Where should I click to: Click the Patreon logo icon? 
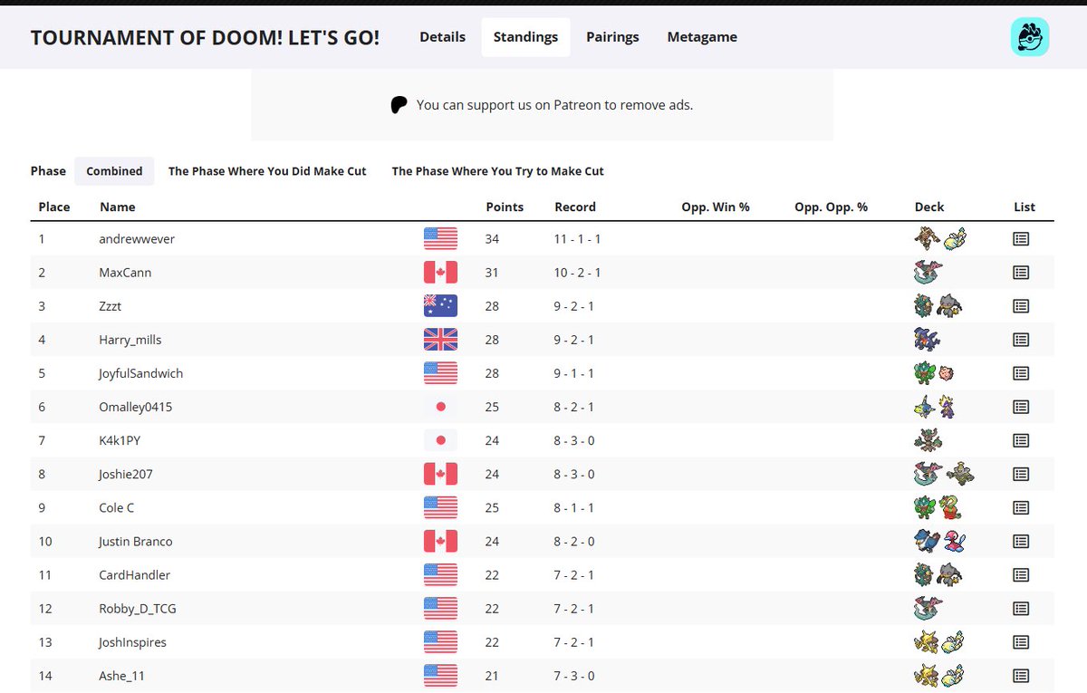click(399, 105)
